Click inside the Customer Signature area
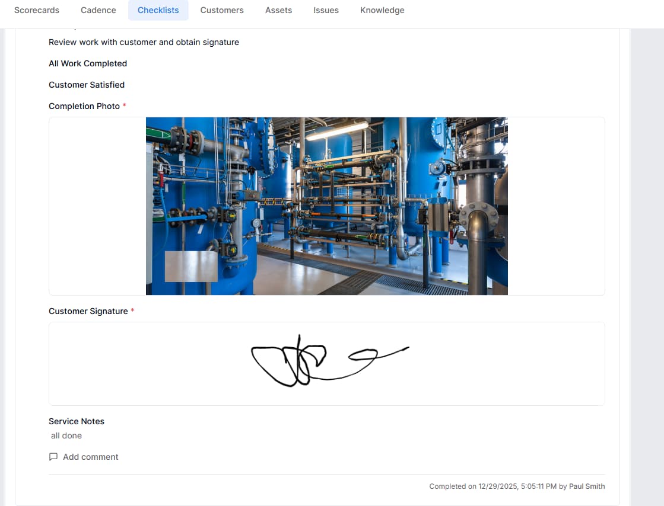The height and width of the screenshot is (506, 664). tap(326, 363)
